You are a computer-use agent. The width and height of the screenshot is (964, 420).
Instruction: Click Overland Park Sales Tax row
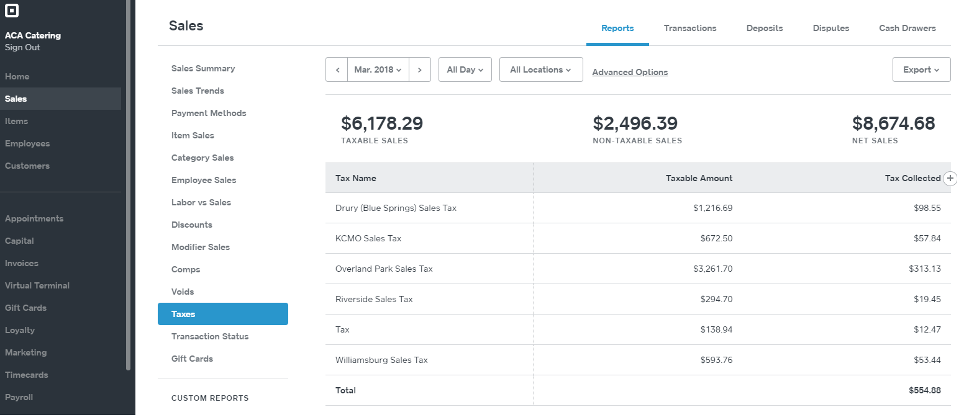click(638, 269)
